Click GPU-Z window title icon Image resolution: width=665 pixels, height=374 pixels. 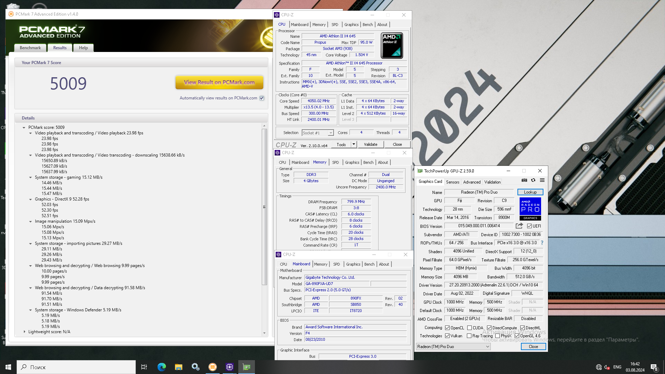(x=420, y=171)
